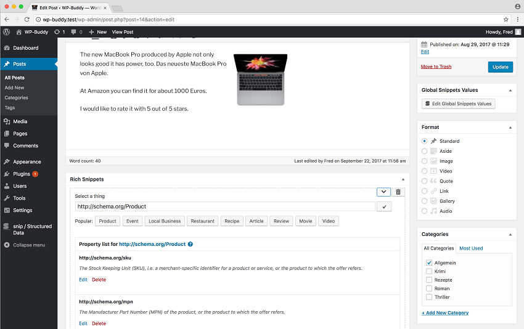Uncheck the Allgemein category checkbox

(429, 262)
